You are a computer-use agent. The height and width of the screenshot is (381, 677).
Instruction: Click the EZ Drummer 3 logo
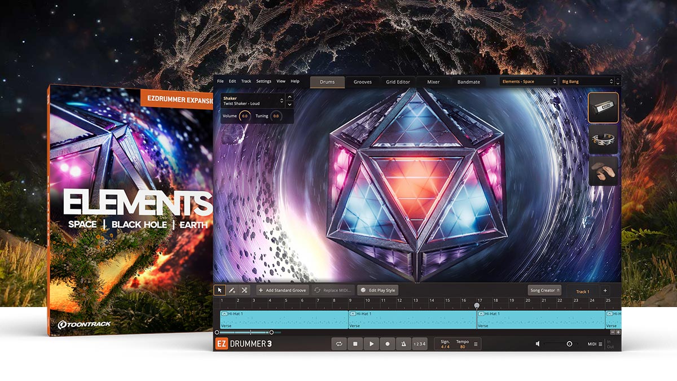point(244,344)
